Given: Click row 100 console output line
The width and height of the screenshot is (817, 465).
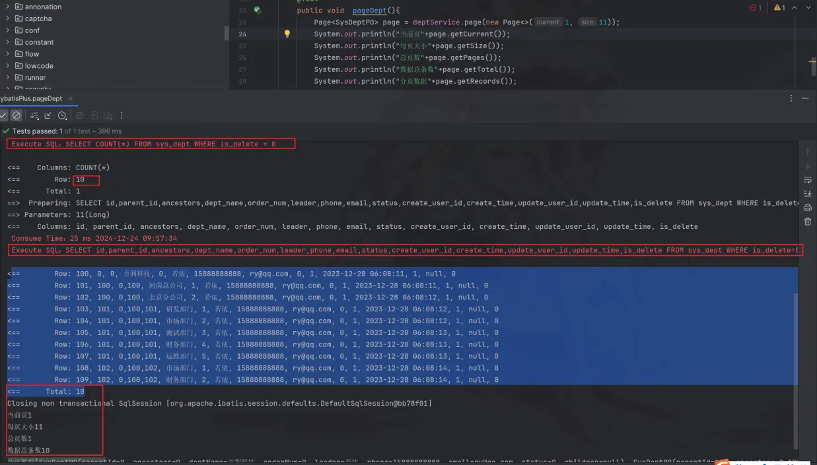Looking at the screenshot, I should coord(231,274).
